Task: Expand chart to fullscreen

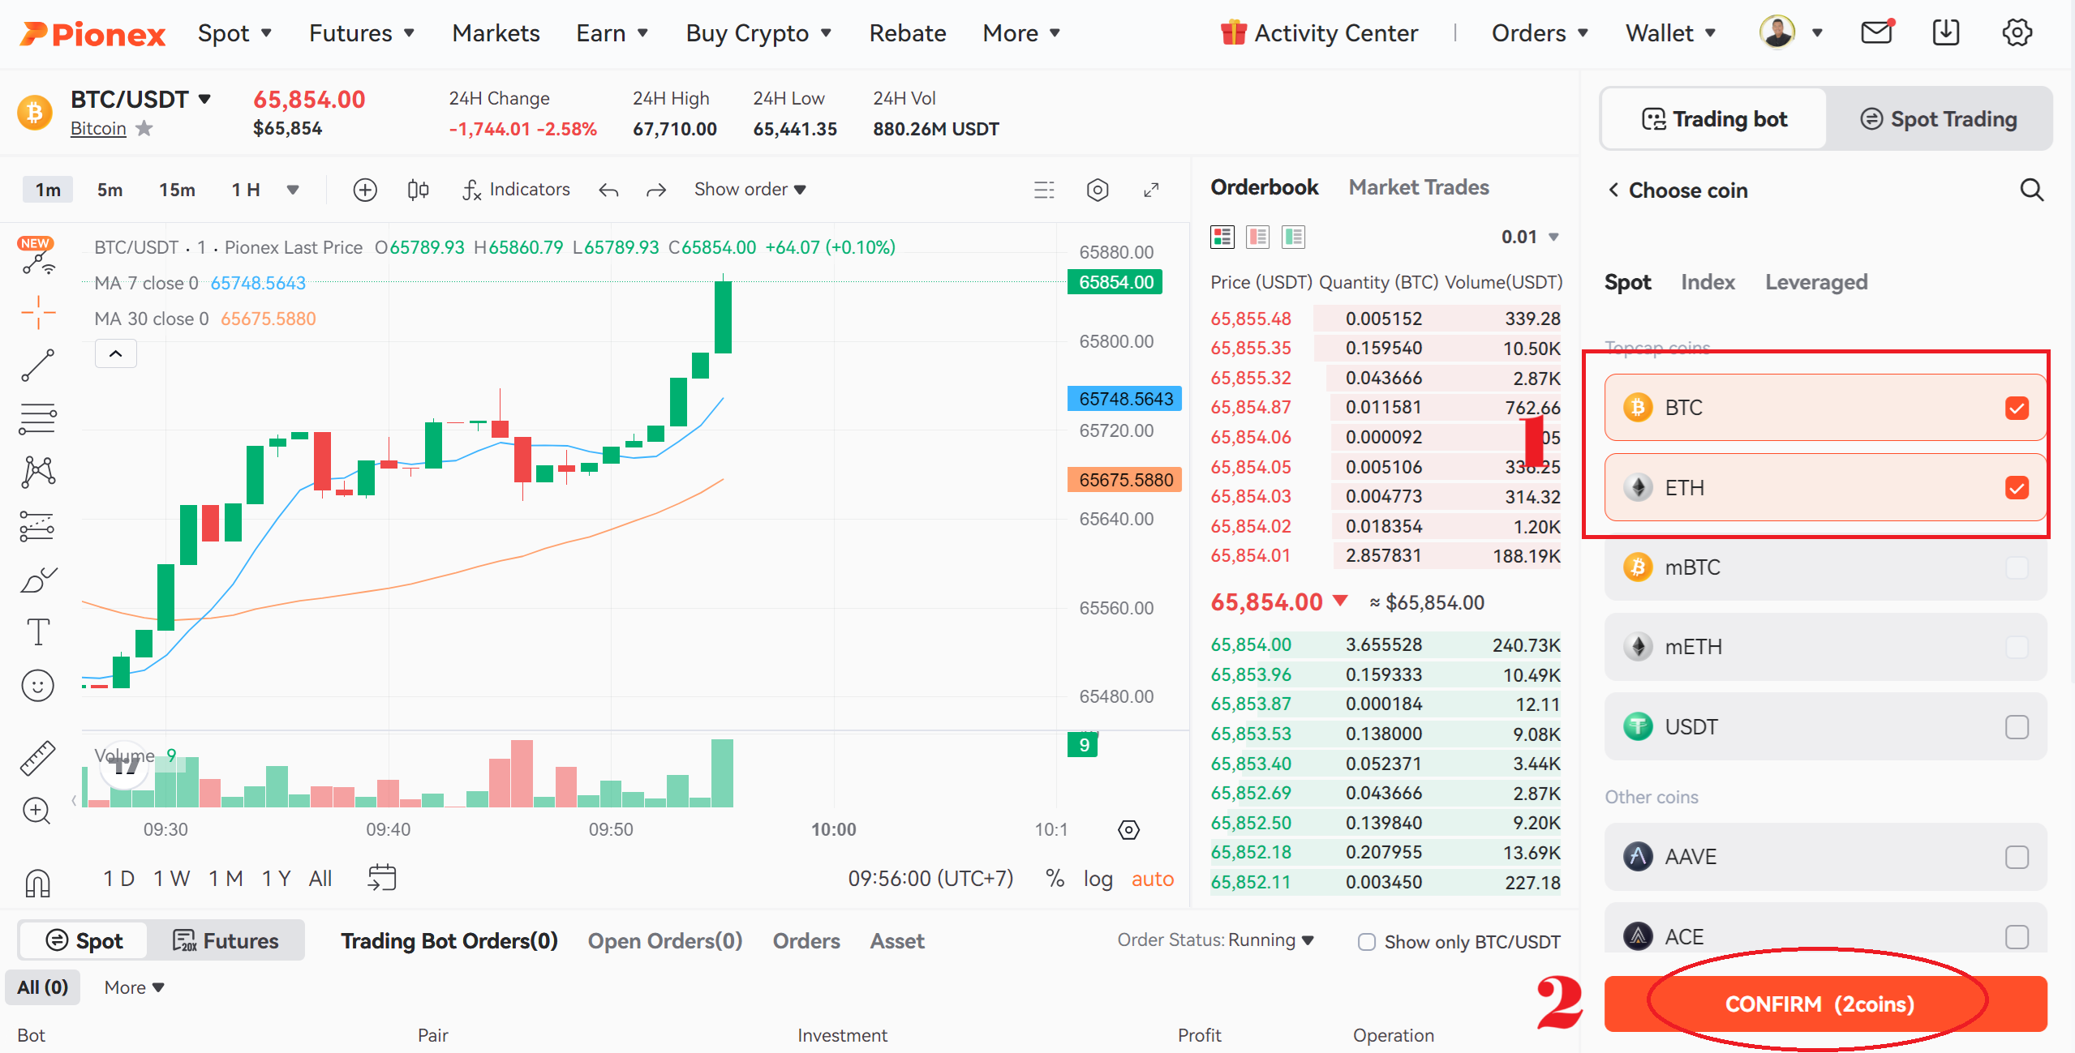Action: 1151,190
